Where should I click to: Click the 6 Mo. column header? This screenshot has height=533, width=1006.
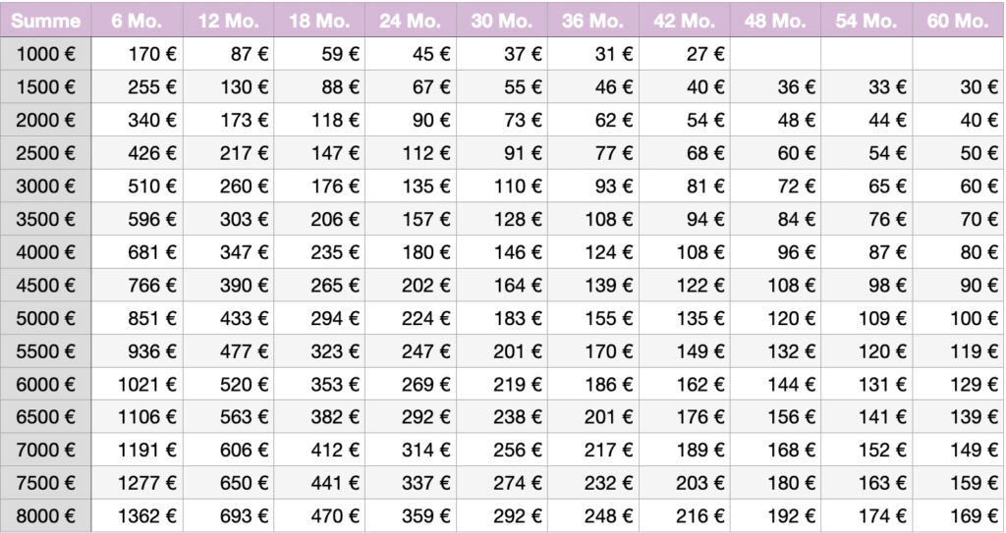[137, 20]
